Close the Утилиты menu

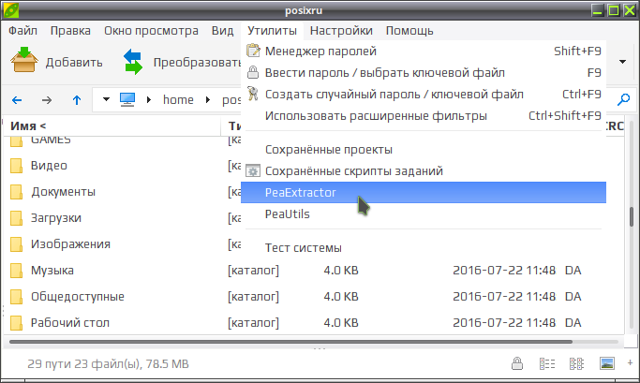[x=272, y=31]
